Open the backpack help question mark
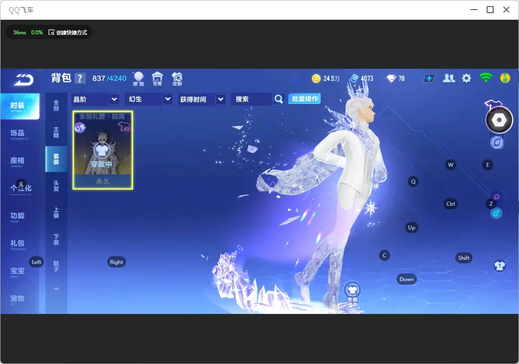The width and height of the screenshot is (519, 364). [80, 78]
